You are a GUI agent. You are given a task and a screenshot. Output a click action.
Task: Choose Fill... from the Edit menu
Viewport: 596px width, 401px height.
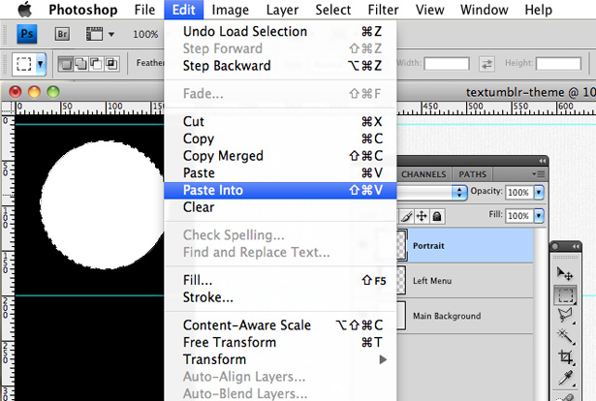[x=280, y=280]
